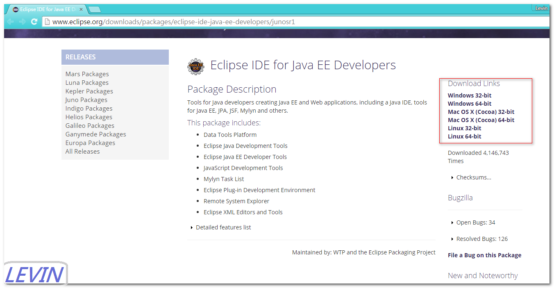Open Juno Packages release
Viewport: 554px width, 288px height.
(x=86, y=100)
